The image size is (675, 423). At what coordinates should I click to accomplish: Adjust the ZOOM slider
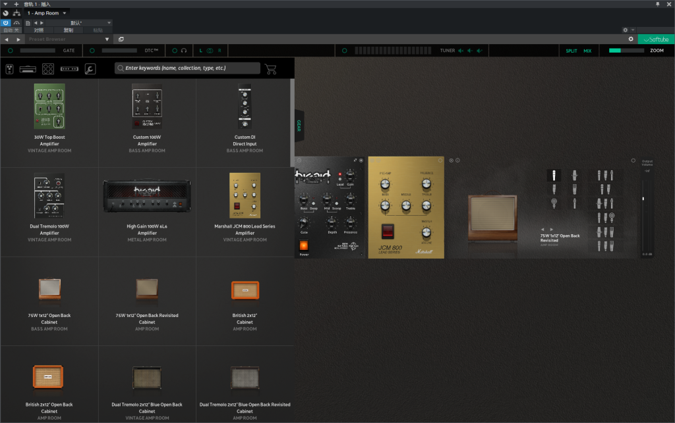coord(626,51)
